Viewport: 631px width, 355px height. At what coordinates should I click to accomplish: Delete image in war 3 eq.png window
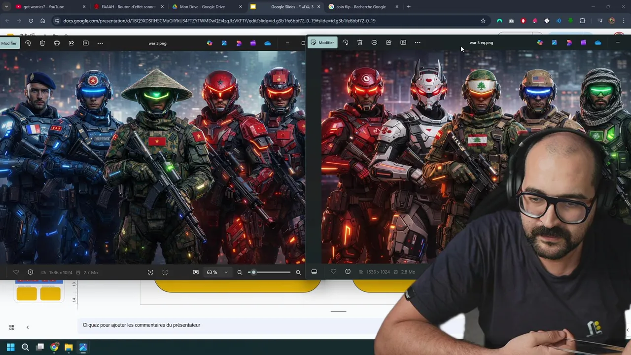point(360,42)
